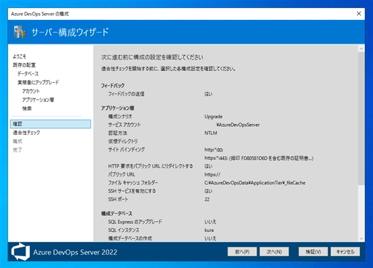Click the フィードバック section heading
The image size is (373, 268).
click(x=113, y=85)
